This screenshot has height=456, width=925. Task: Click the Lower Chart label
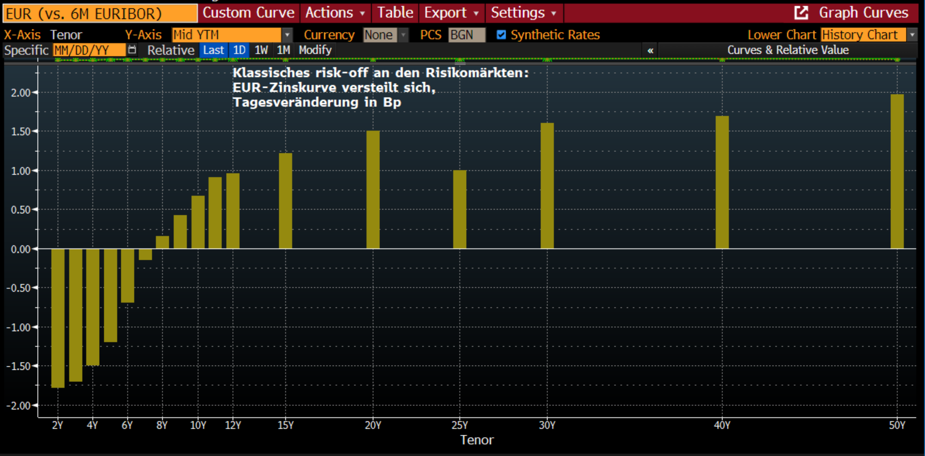pos(782,35)
